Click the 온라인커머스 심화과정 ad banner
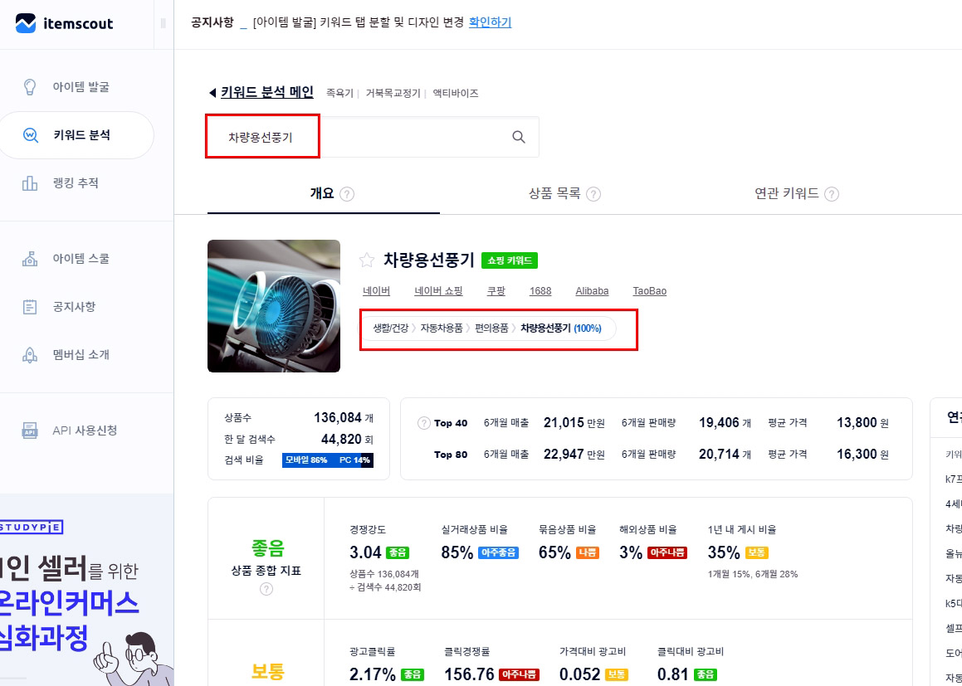Viewport: 962px width, 686px height. [86, 590]
